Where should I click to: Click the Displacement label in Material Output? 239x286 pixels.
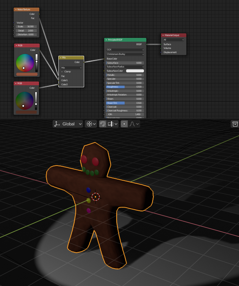pyautogui.click(x=170, y=52)
